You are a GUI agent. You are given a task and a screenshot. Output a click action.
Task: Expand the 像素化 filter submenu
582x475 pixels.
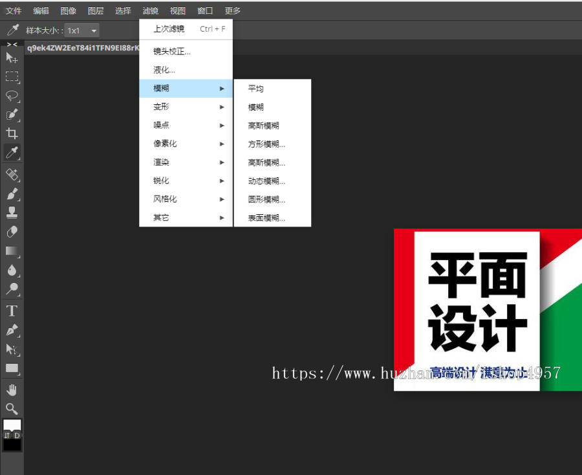(x=164, y=143)
